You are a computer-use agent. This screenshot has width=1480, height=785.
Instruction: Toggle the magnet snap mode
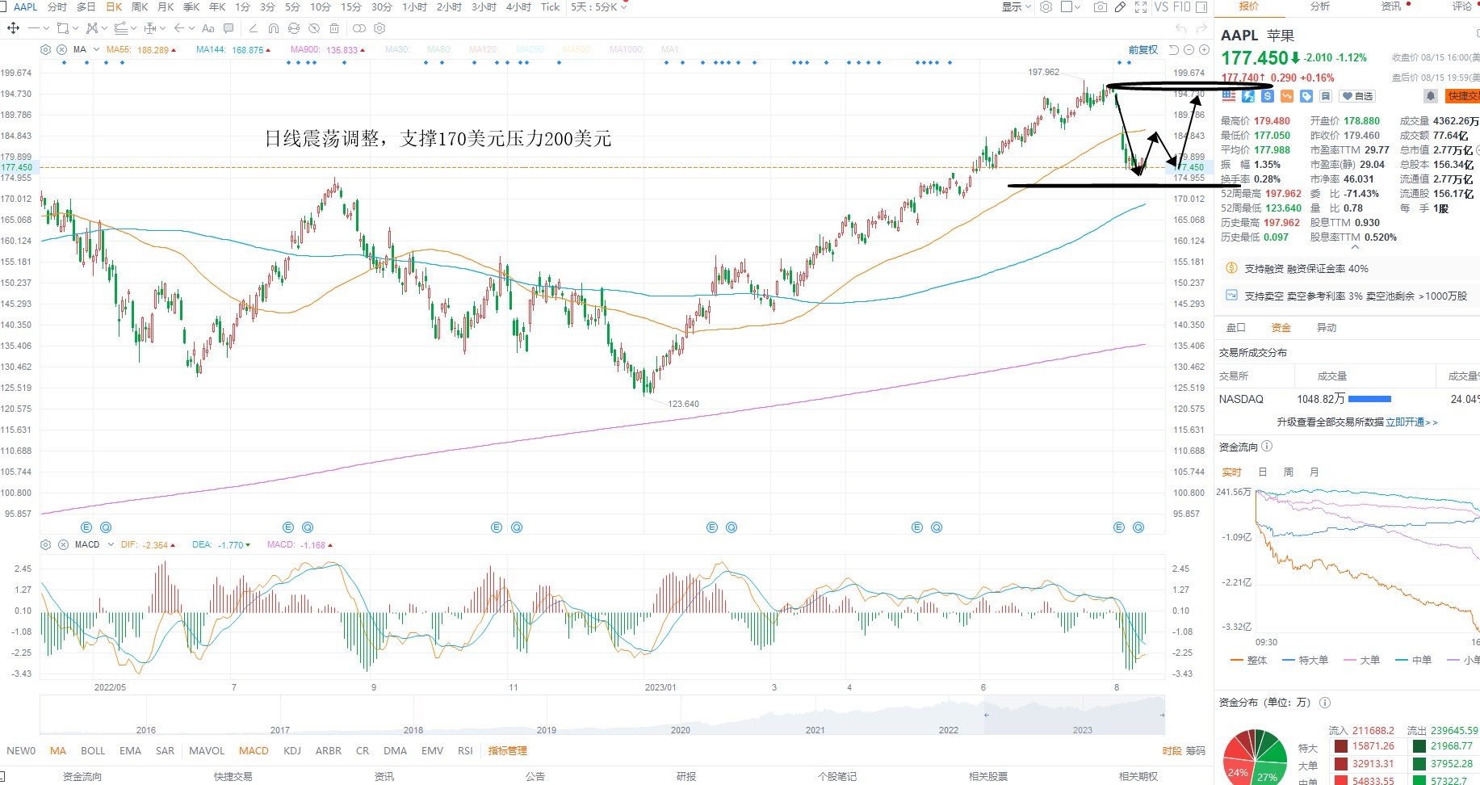pyautogui.click(x=273, y=28)
